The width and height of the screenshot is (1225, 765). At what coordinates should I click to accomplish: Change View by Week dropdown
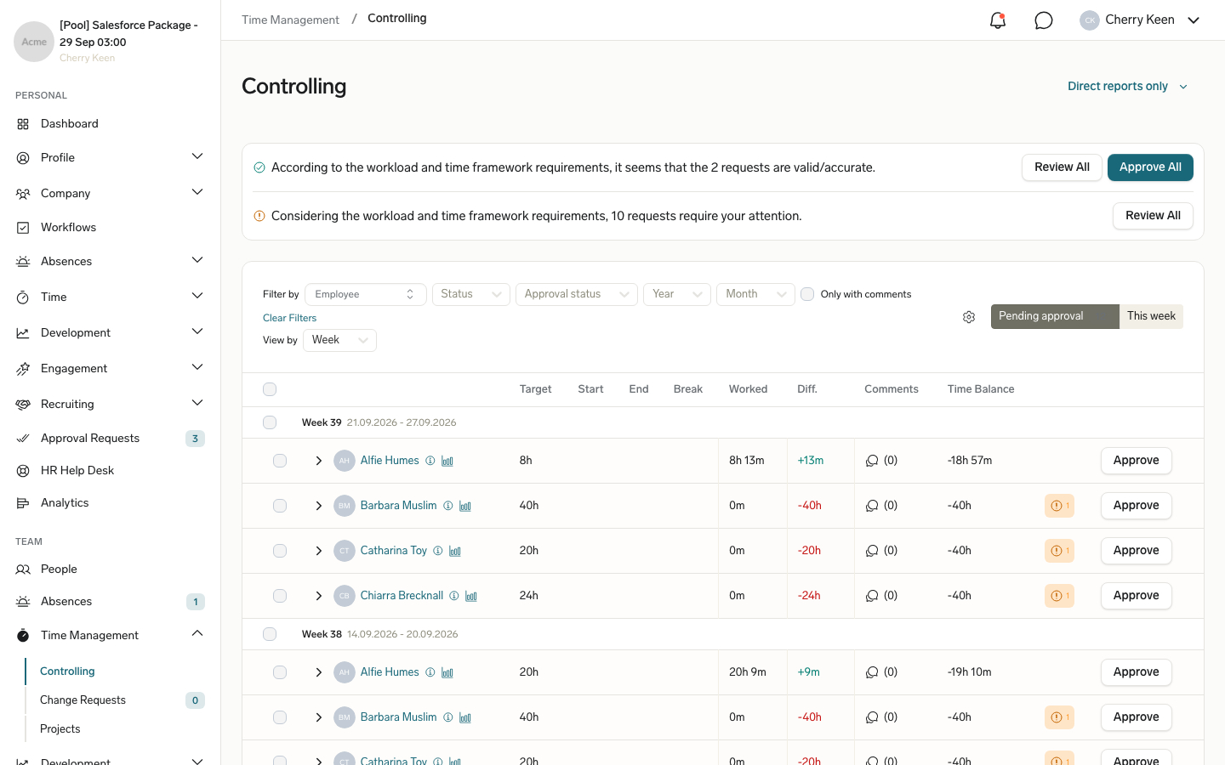339,340
